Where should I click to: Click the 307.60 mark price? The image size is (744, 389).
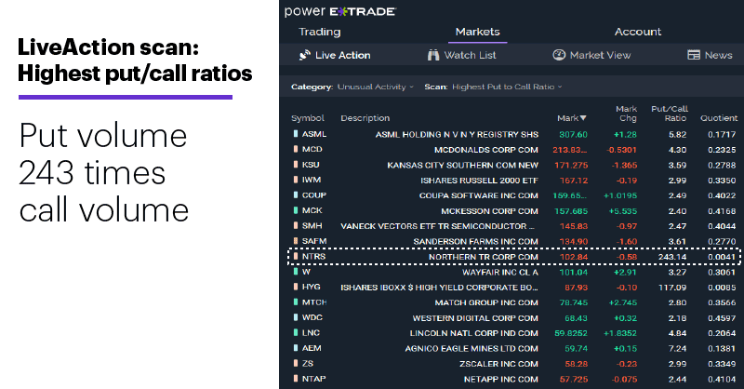pos(573,134)
